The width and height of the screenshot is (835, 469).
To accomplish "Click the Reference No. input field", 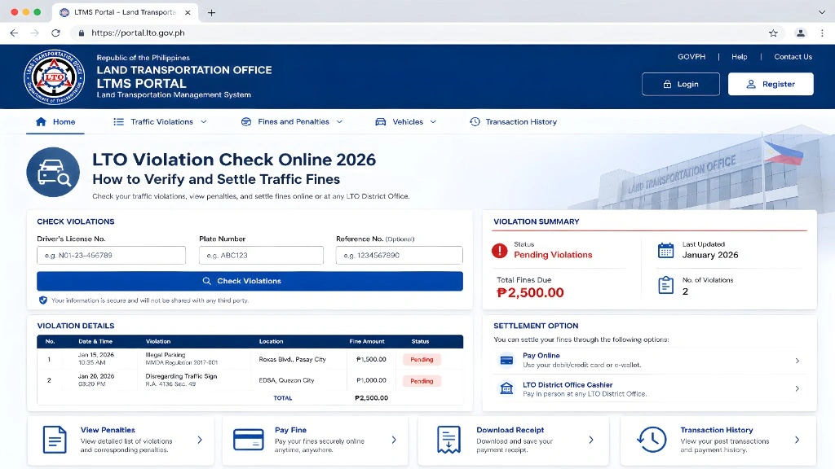I will [x=400, y=255].
